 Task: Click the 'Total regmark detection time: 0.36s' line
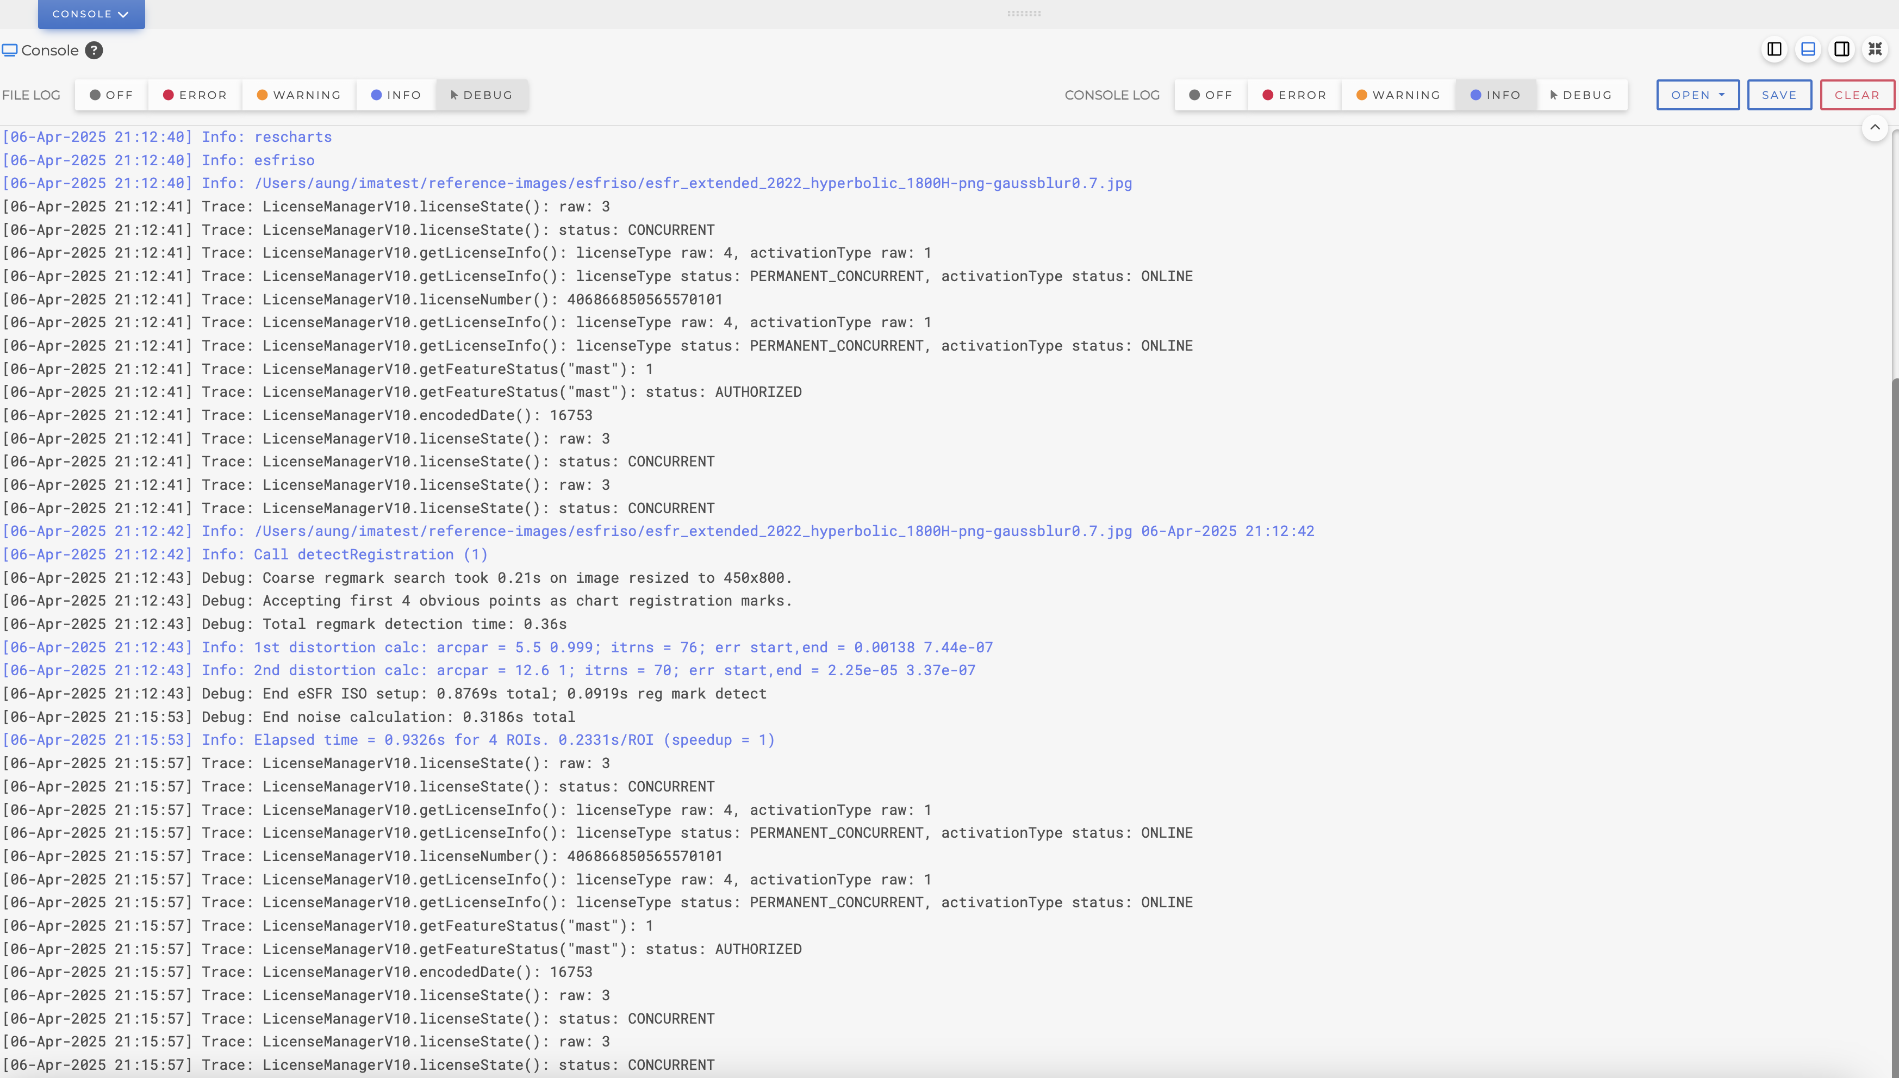coord(284,624)
